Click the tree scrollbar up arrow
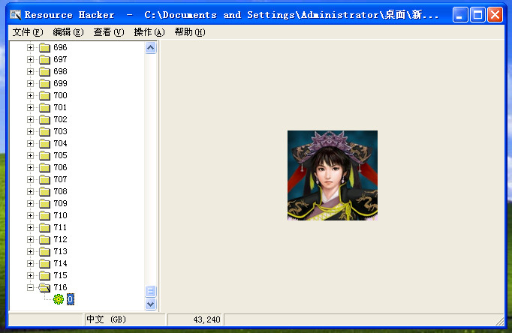 [x=151, y=48]
